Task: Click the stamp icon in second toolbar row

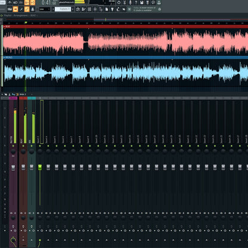Action: [32, 9]
